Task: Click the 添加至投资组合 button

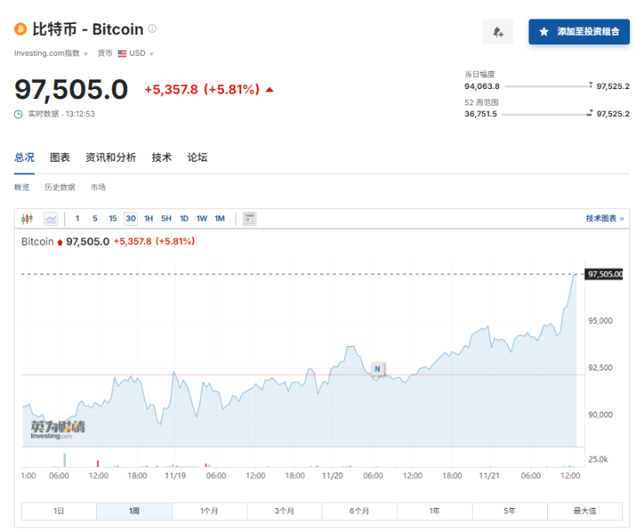Action: pos(579,32)
